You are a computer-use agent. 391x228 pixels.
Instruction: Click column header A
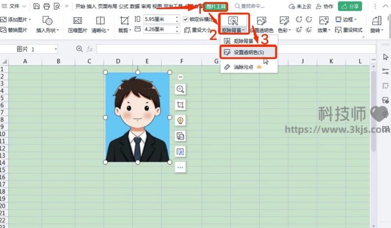pos(25,61)
